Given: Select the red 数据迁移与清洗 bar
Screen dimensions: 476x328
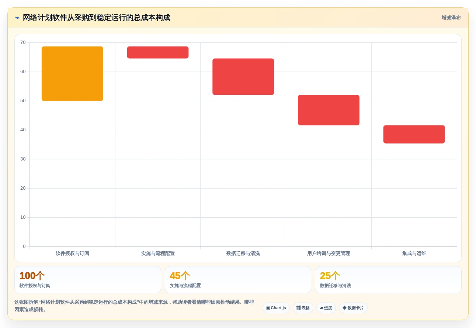Looking at the screenshot, I should pos(243,77).
